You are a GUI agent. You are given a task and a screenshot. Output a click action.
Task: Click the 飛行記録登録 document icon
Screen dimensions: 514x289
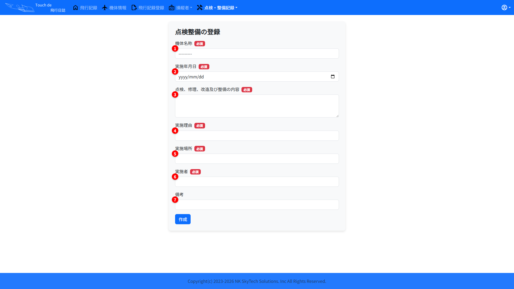[x=134, y=7]
